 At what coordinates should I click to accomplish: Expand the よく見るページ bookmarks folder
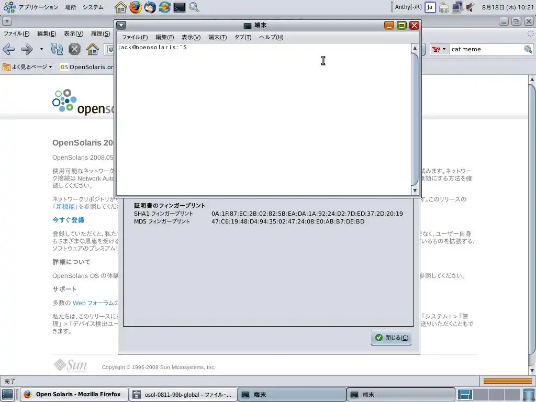pos(27,67)
